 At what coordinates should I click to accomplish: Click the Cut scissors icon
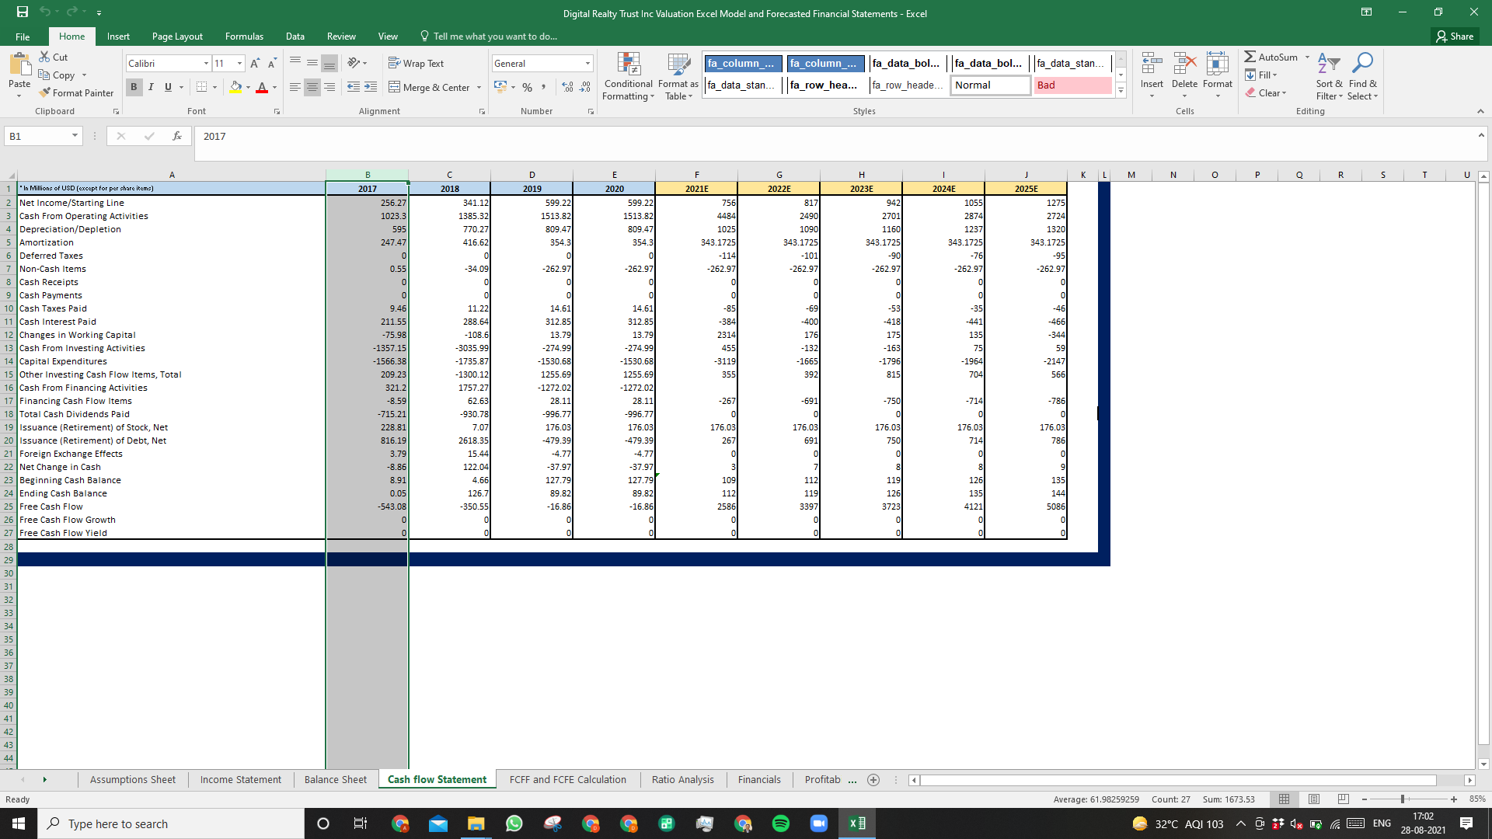pyautogui.click(x=44, y=57)
